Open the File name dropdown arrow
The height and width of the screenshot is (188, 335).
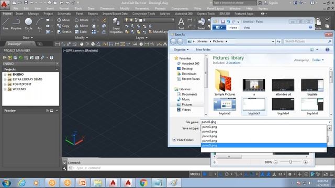[x=330, y=122]
